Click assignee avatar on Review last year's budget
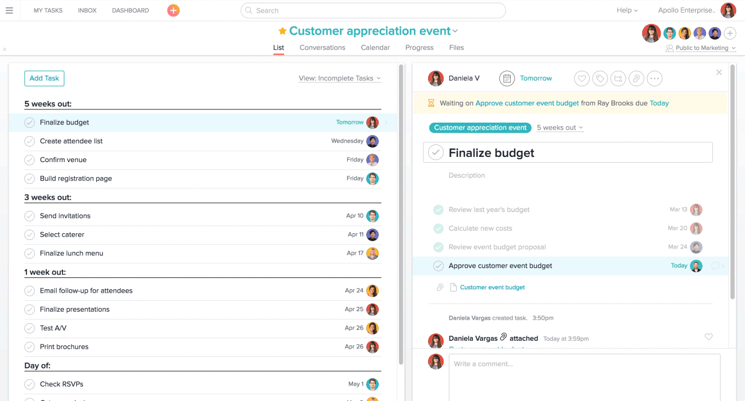Screen dimensions: 745x401 [696, 210]
